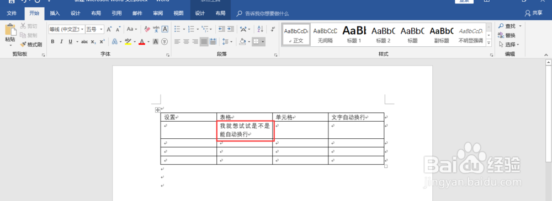The width and height of the screenshot is (552, 201).
Task: Switch to the Mailings (邮件) tab
Action: [x=137, y=13]
